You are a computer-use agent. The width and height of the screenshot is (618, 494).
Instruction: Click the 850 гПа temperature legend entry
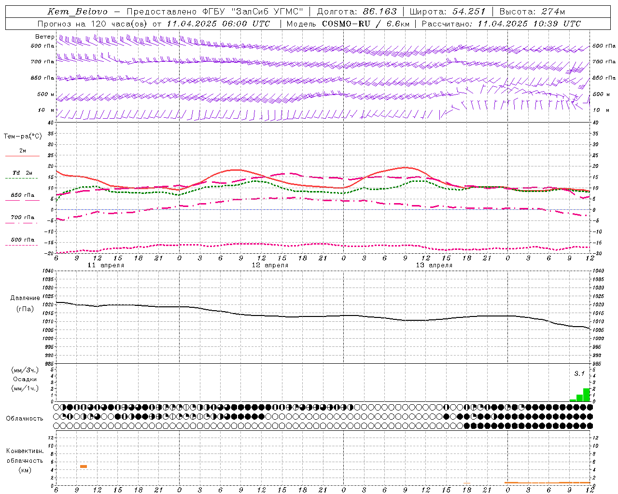[x=23, y=195]
